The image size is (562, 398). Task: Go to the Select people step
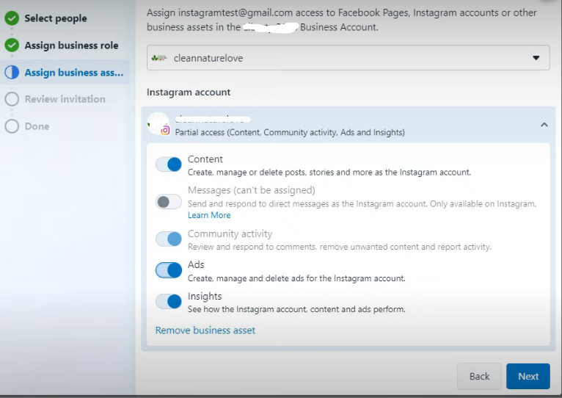[56, 18]
